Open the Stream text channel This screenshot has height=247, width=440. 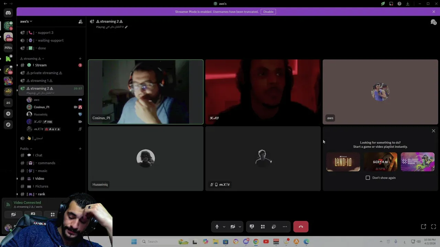pos(51,65)
